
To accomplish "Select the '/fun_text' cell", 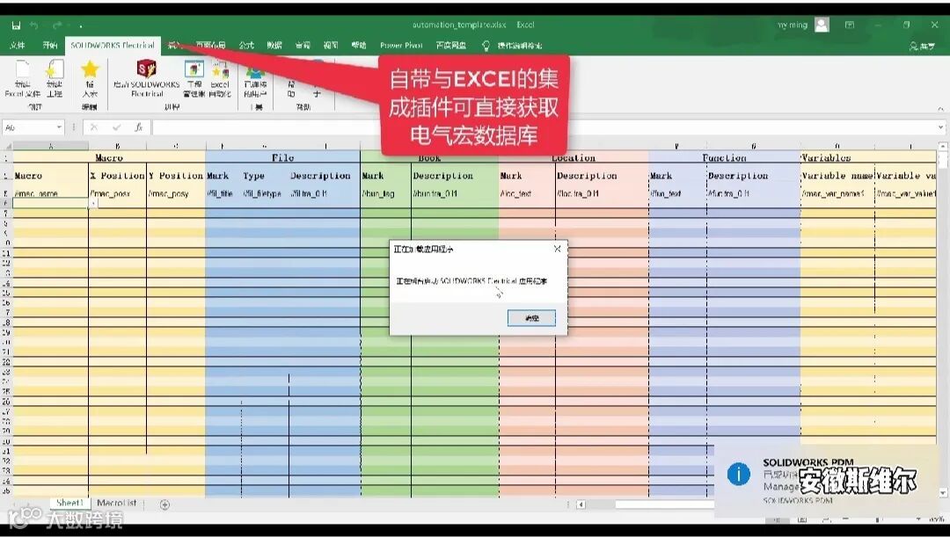I will pyautogui.click(x=677, y=193).
